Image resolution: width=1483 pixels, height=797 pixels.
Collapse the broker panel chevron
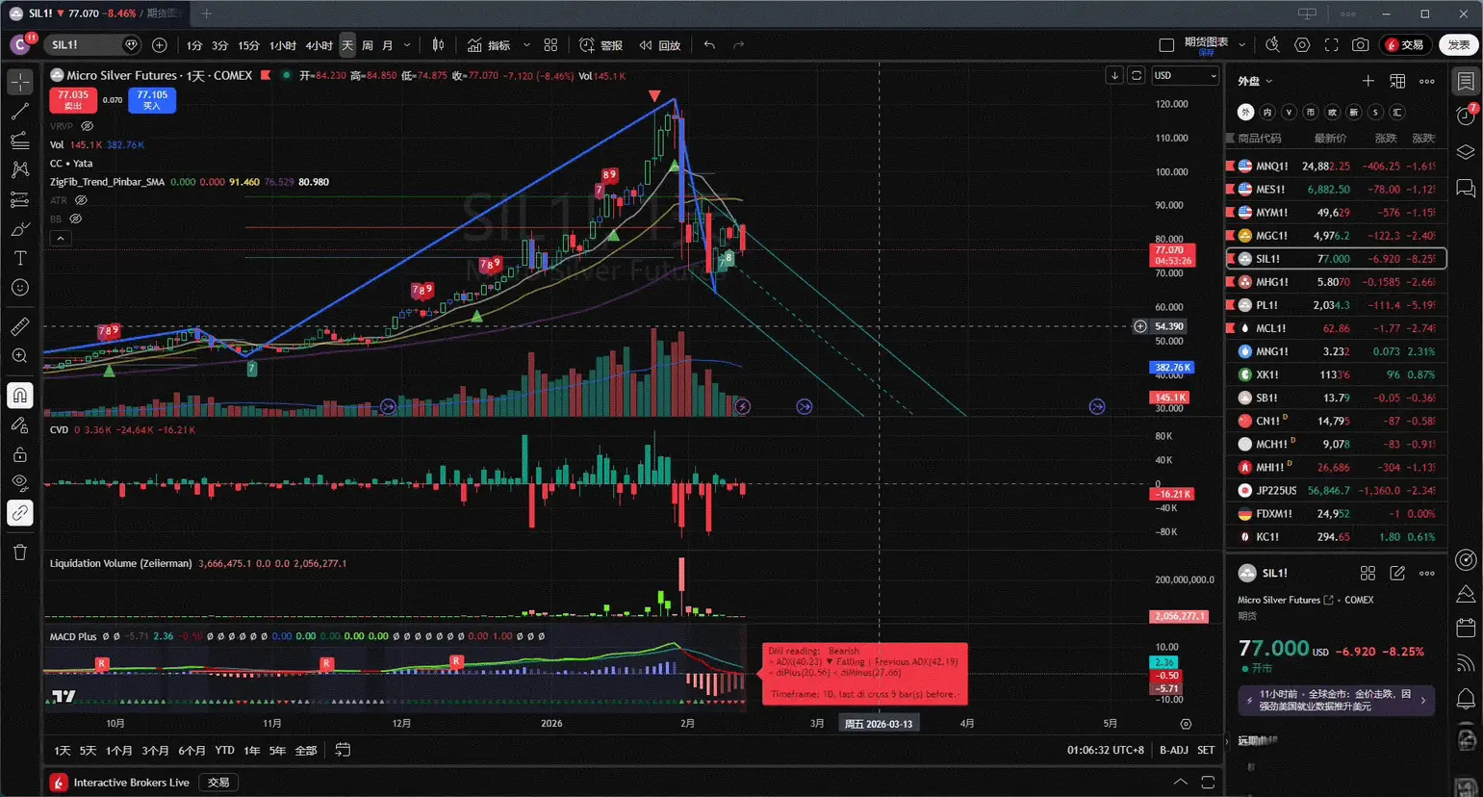(x=1180, y=782)
